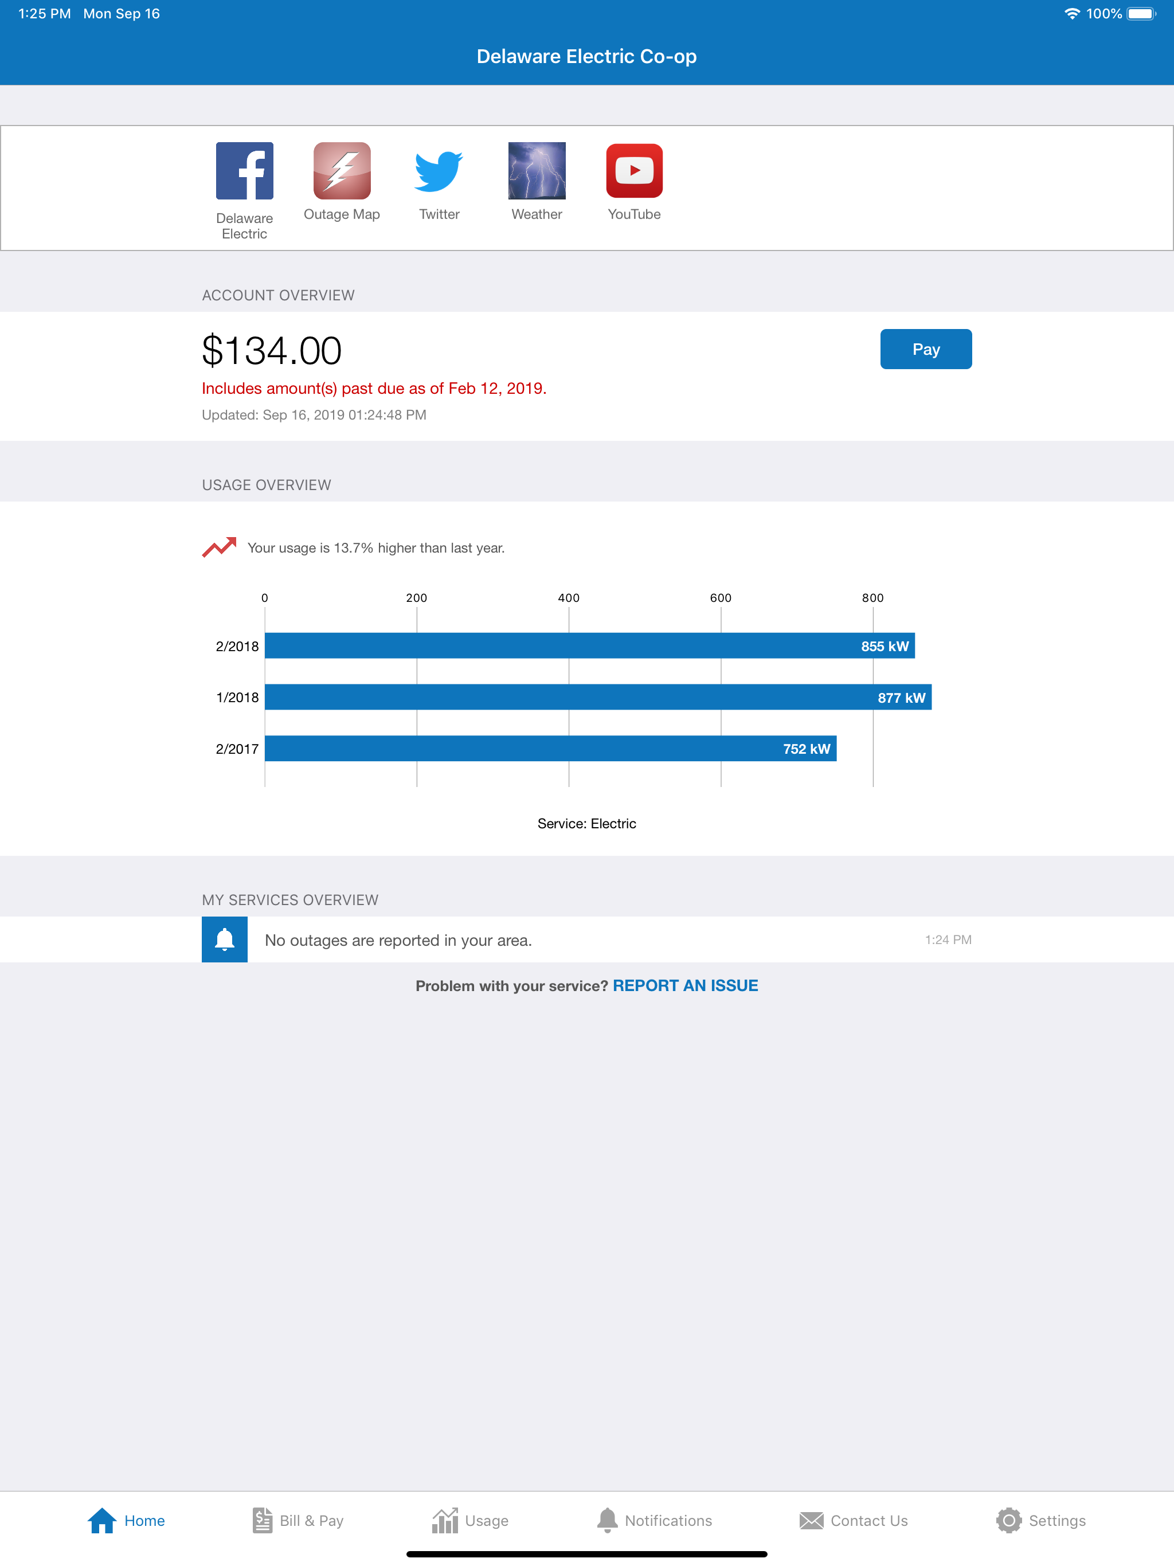Screen dimensions: 1174x1566
Task: Switch to the Bill & Pay tab
Action: pyautogui.click(x=298, y=1521)
